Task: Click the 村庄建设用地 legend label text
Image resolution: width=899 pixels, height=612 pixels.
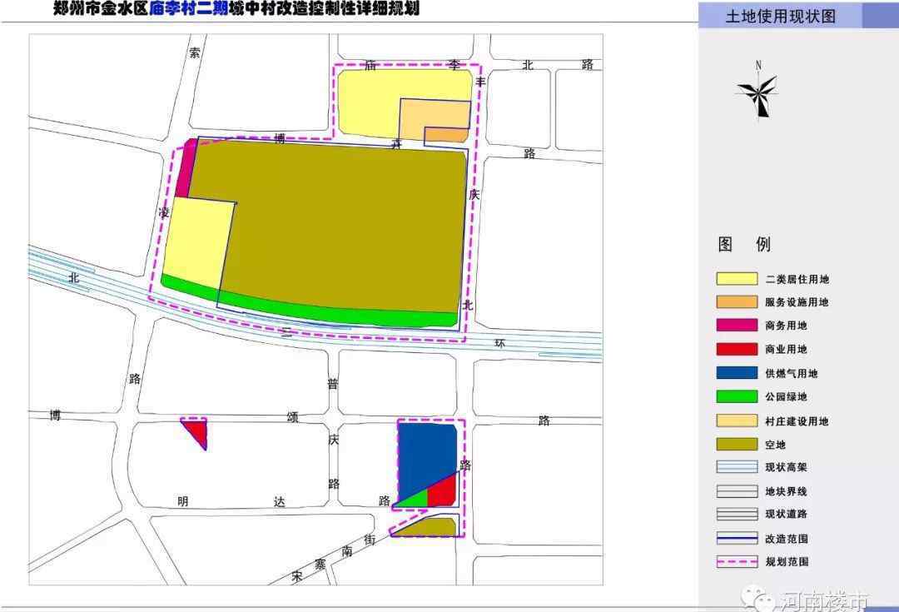Action: click(x=797, y=421)
